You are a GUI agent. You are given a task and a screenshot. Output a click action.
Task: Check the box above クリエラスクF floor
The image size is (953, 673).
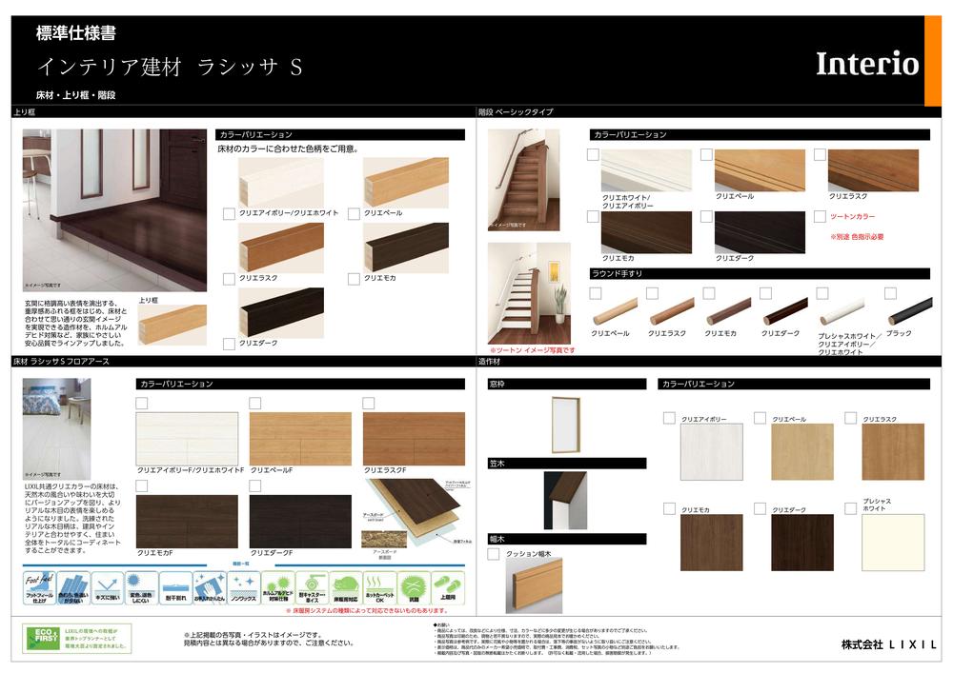coord(368,403)
